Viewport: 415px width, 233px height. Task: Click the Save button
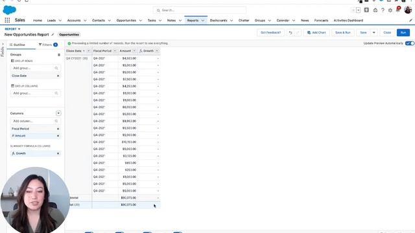pos(363,32)
